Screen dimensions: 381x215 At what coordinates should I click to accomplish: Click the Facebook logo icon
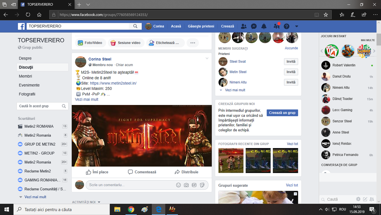point(21,26)
